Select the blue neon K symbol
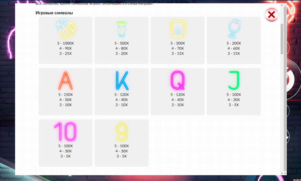This screenshot has height=181, width=301. click(121, 80)
